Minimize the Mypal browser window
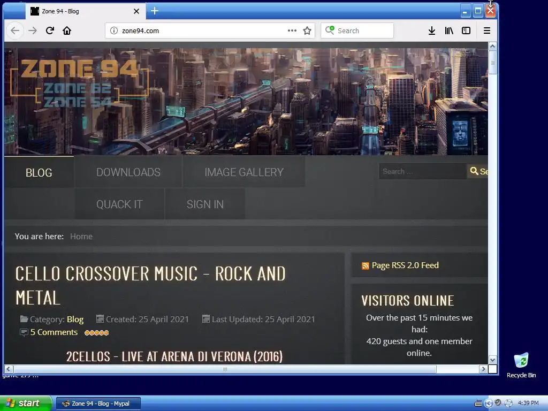The width and height of the screenshot is (548, 411). click(465, 11)
